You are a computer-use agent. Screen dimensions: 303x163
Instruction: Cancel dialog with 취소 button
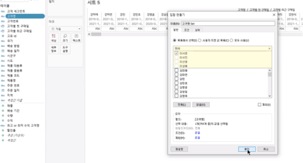pos(266,149)
